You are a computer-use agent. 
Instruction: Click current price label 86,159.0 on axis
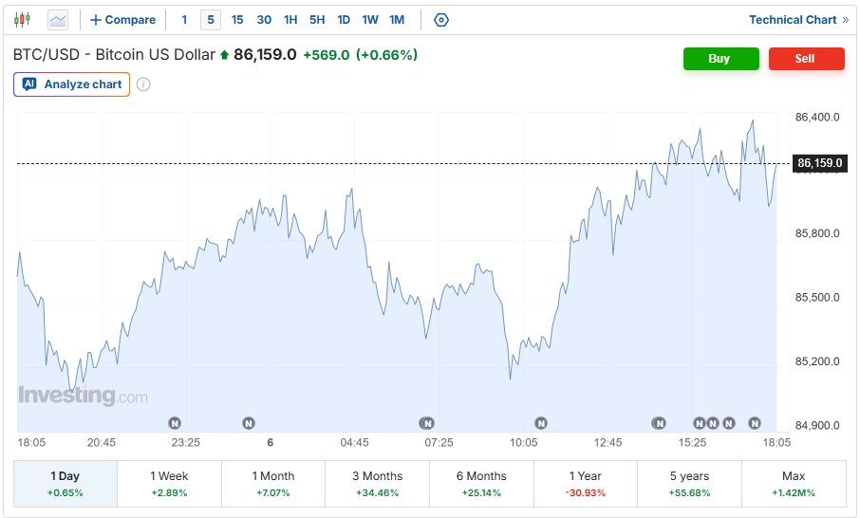(820, 163)
